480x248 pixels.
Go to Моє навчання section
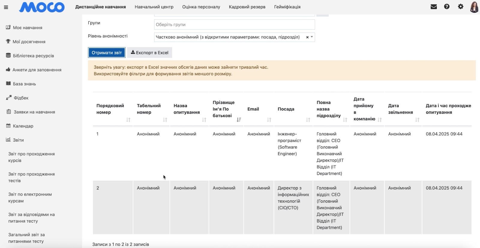(28, 28)
